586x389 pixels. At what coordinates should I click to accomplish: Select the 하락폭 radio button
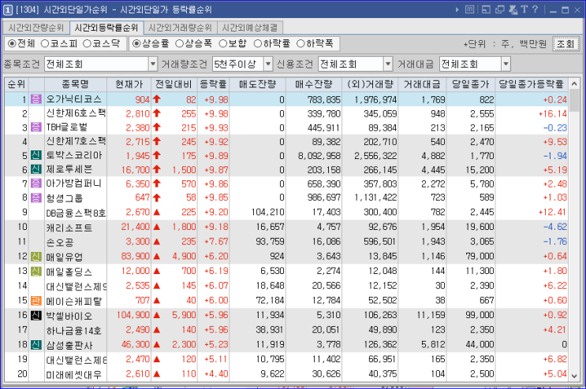point(300,43)
